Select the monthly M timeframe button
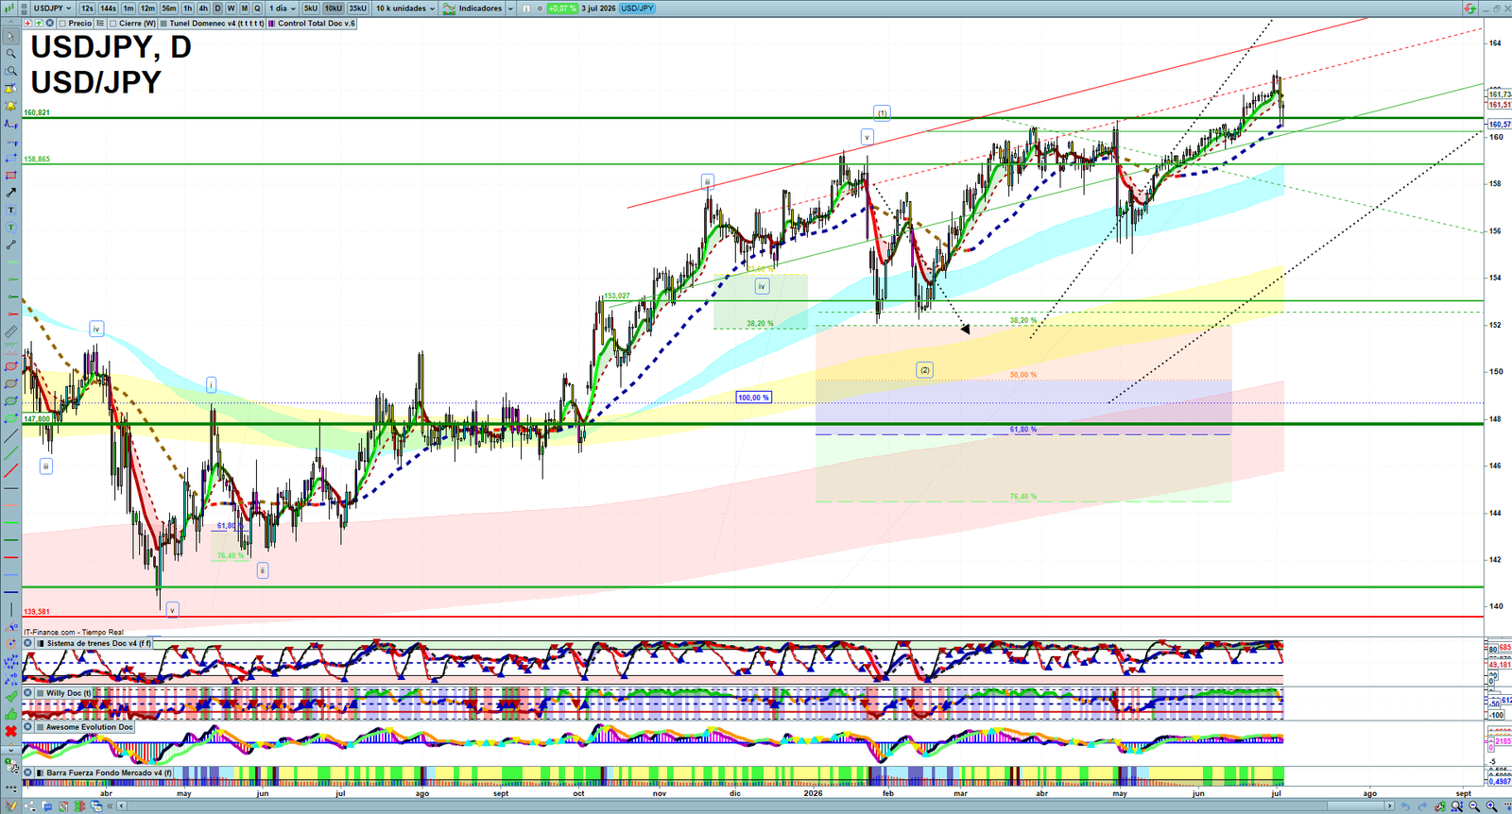The height and width of the screenshot is (814, 1512). (244, 8)
